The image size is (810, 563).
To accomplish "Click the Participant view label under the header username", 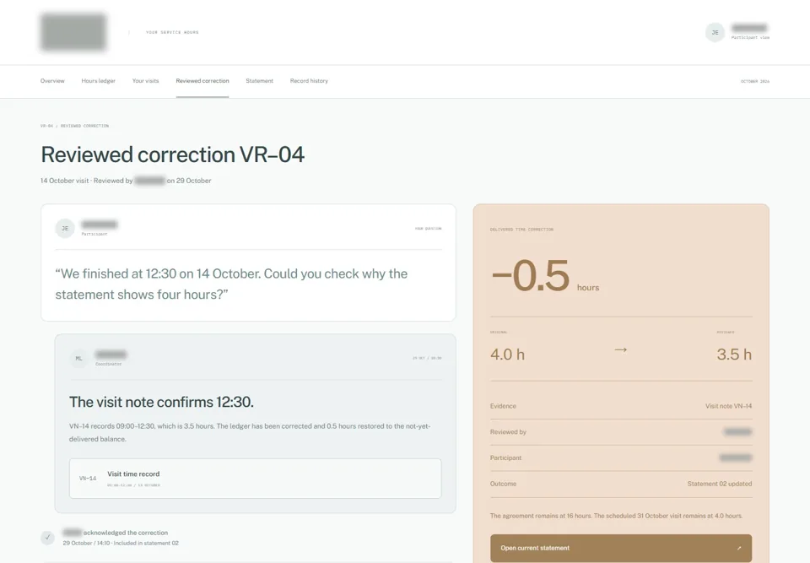I will coord(750,37).
